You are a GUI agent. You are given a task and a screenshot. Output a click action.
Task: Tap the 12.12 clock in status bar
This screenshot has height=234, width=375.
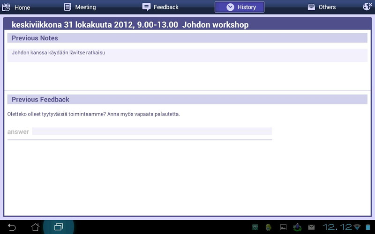pyautogui.click(x=337, y=227)
